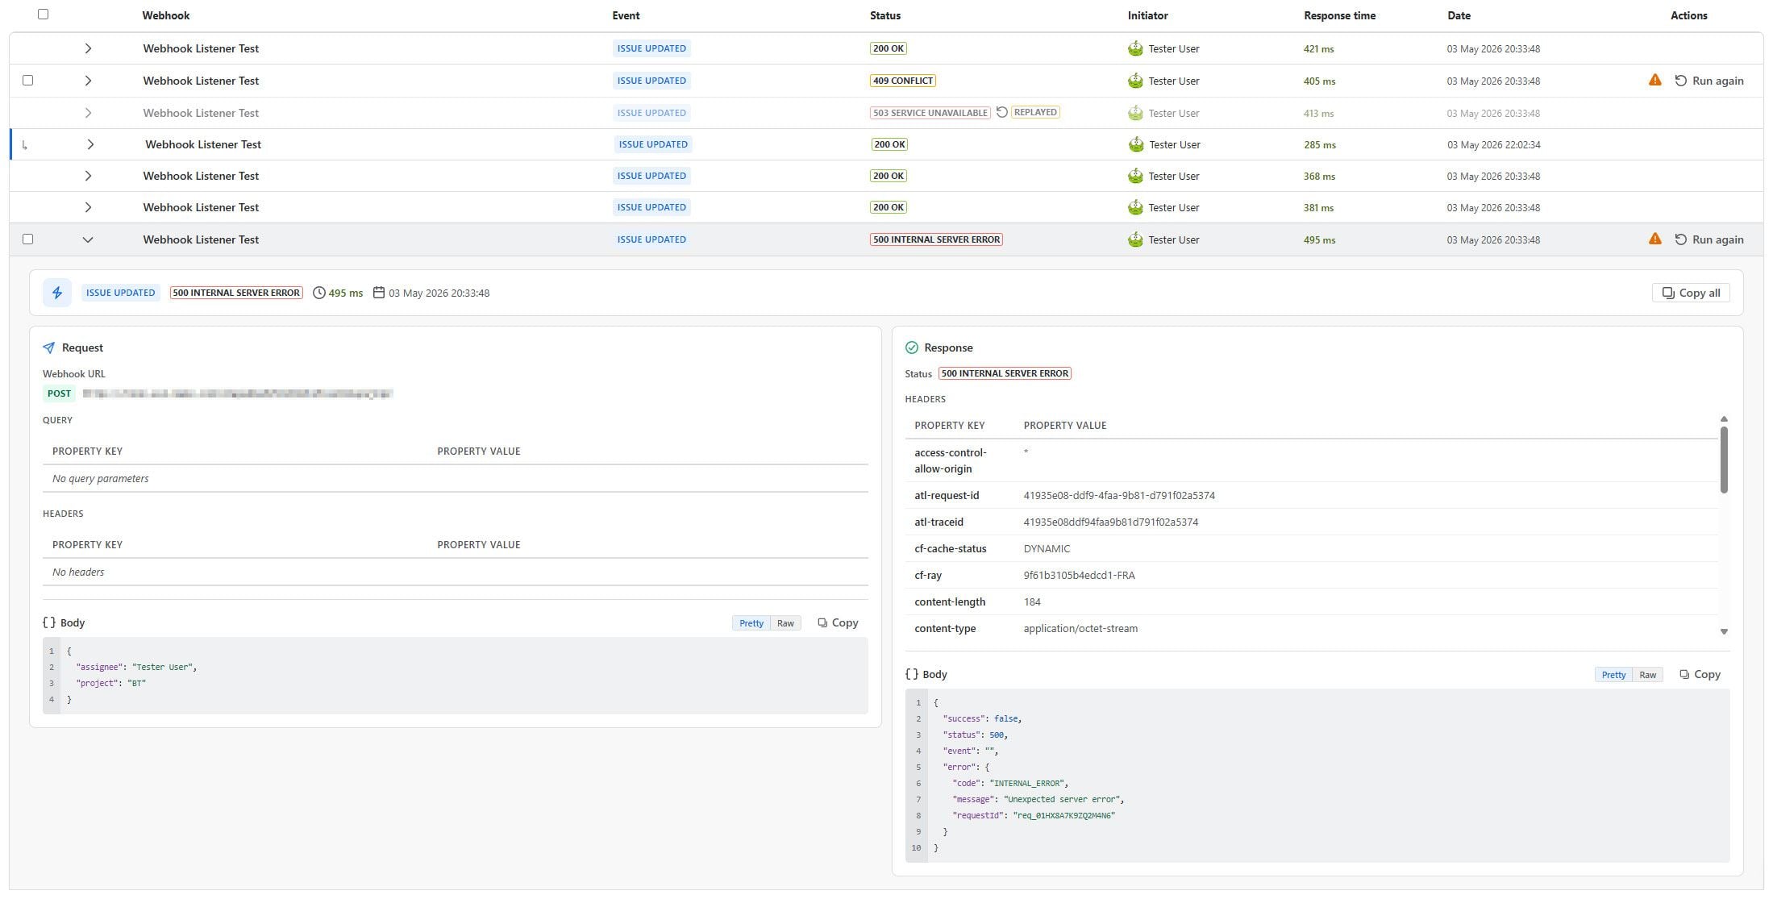Click child-row arrow indicator on replayed entry

point(25,145)
